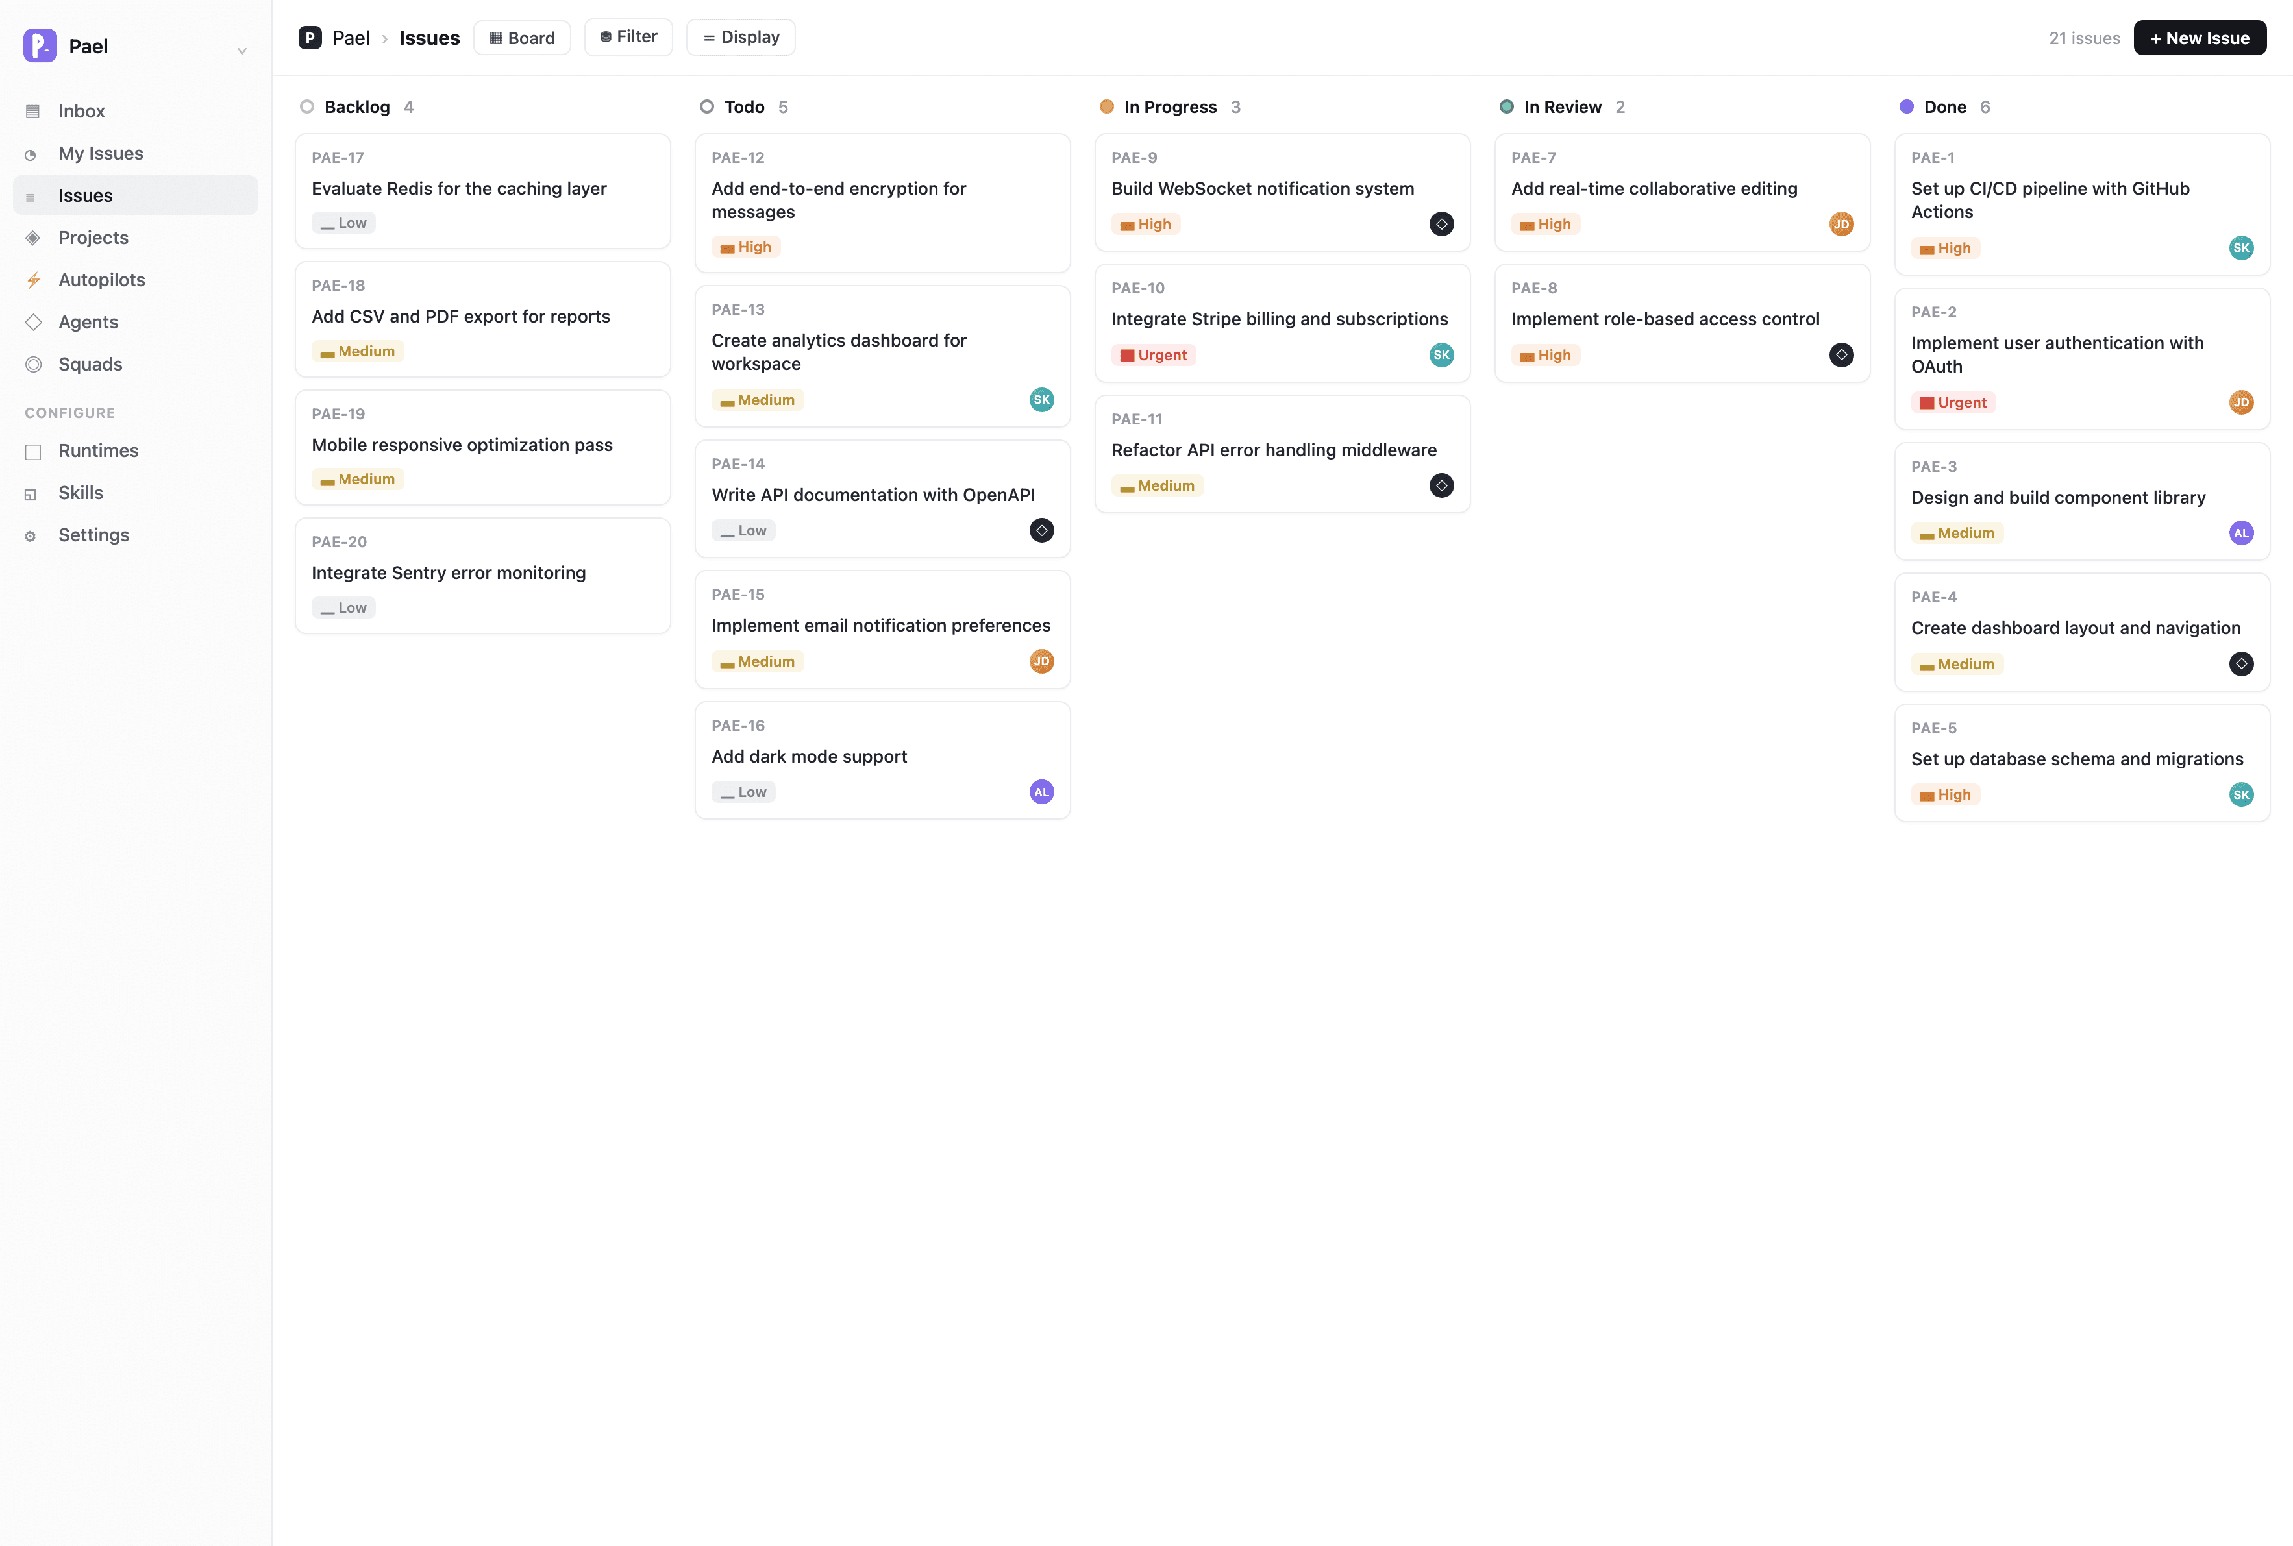
Task: Open Autopilots from the sidebar
Action: 136,280
